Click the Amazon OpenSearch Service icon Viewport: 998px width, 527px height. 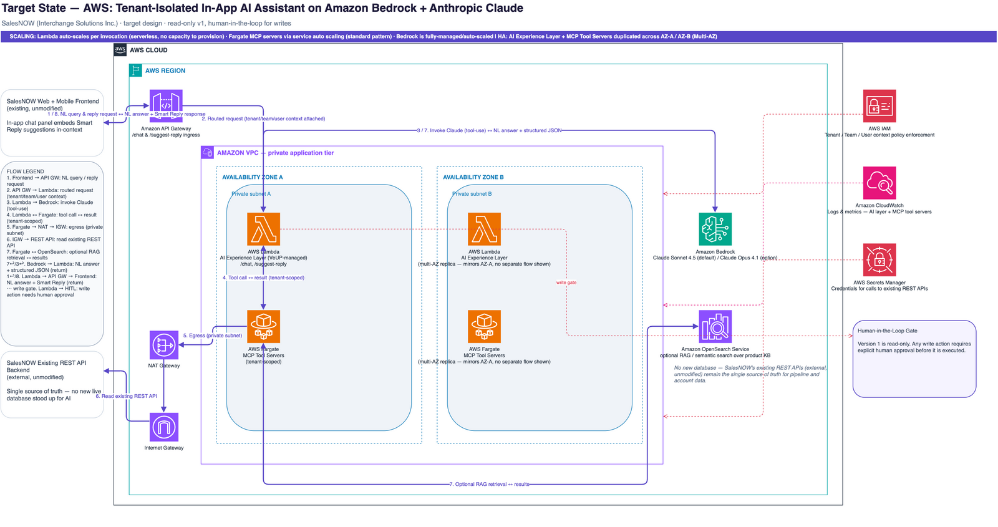tap(715, 327)
